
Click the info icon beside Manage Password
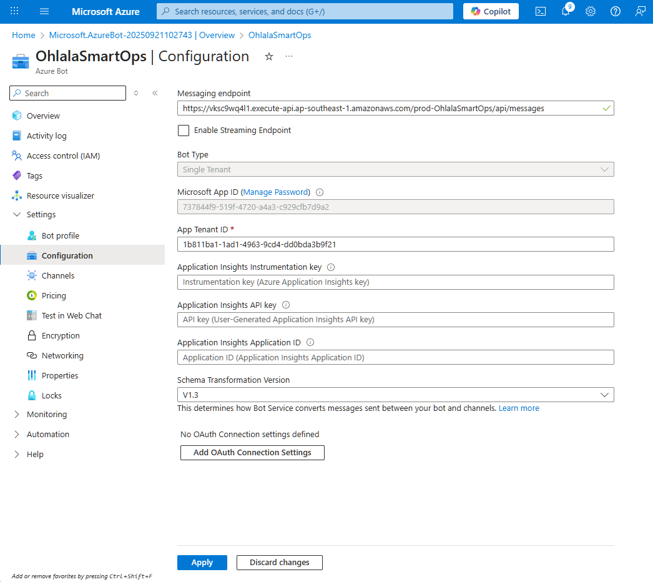click(320, 192)
